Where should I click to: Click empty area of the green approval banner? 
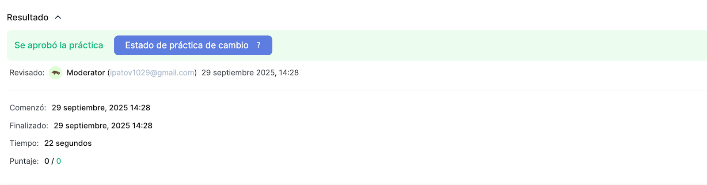(x=442, y=45)
